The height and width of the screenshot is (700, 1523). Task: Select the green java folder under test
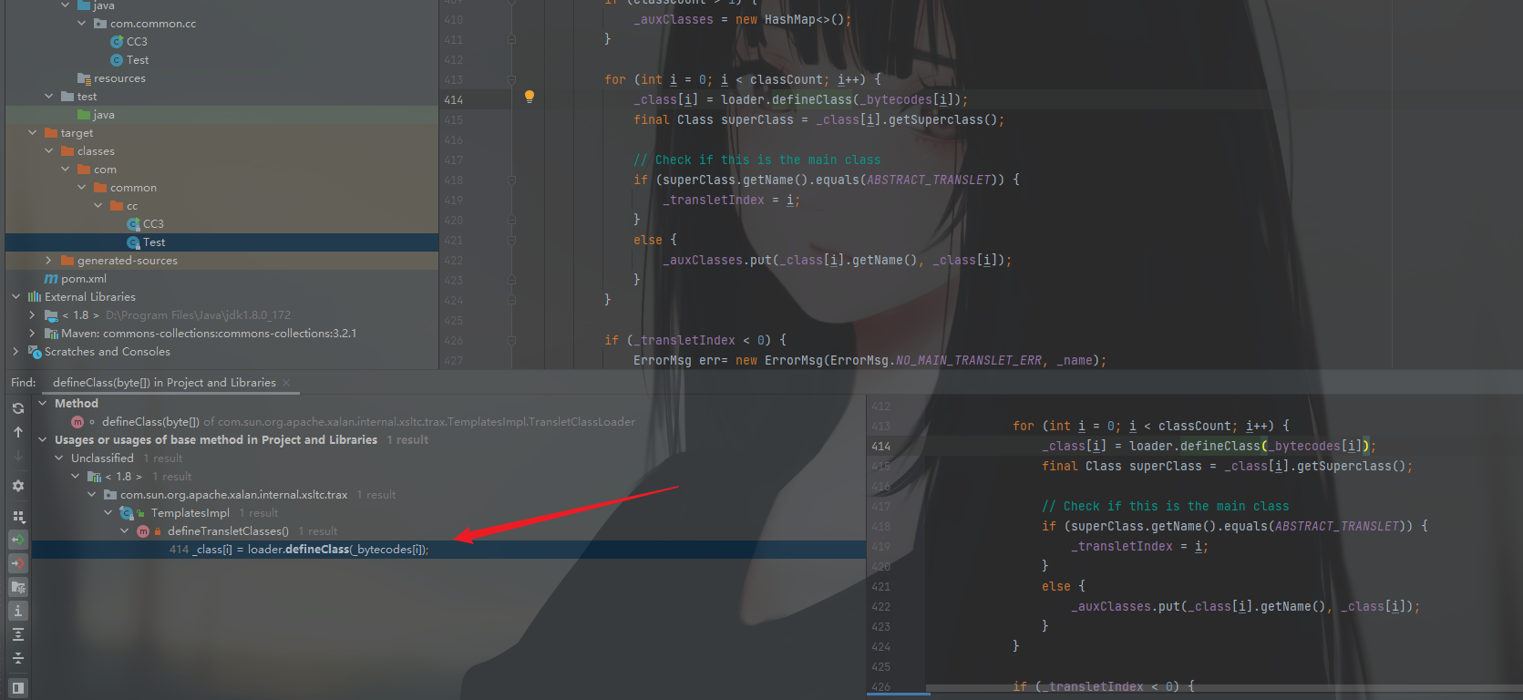[x=104, y=115]
